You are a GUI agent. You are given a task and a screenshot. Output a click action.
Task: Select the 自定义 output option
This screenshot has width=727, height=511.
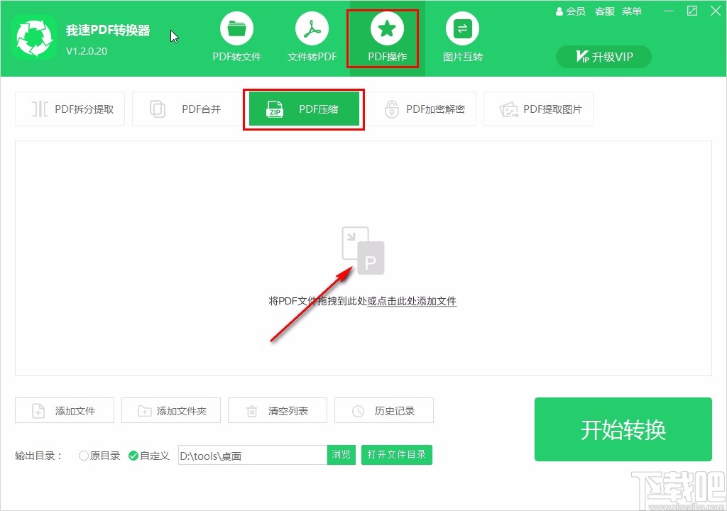point(149,456)
